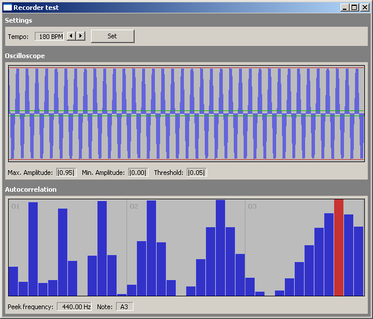
Task: Increase tempo with the right arrow
Action: 80,36
